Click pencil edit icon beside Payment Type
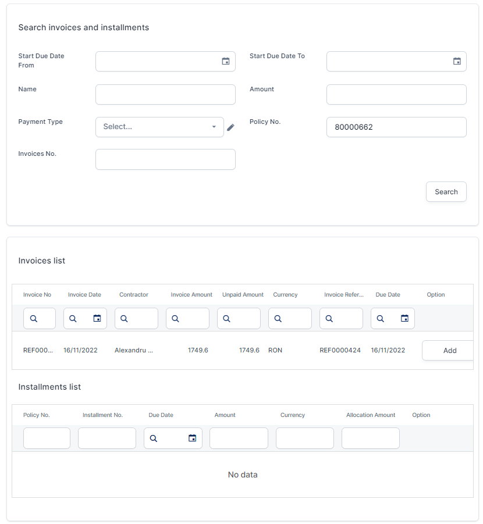The image size is (483, 524). click(230, 127)
